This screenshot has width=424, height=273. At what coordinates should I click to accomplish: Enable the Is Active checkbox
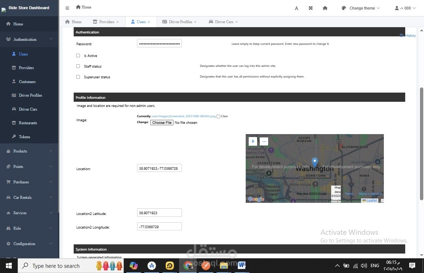tap(78, 55)
